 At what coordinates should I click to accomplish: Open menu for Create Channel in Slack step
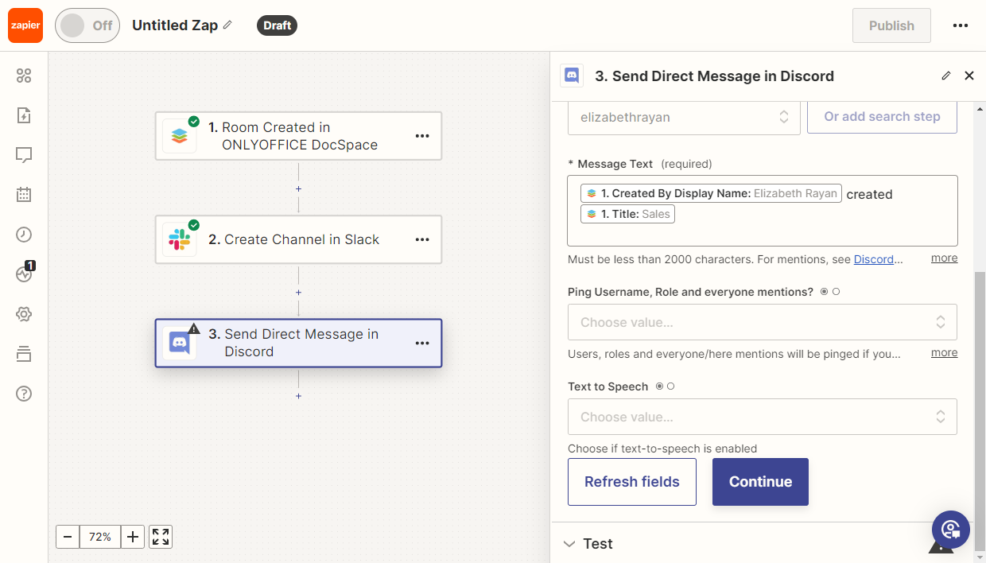(422, 239)
